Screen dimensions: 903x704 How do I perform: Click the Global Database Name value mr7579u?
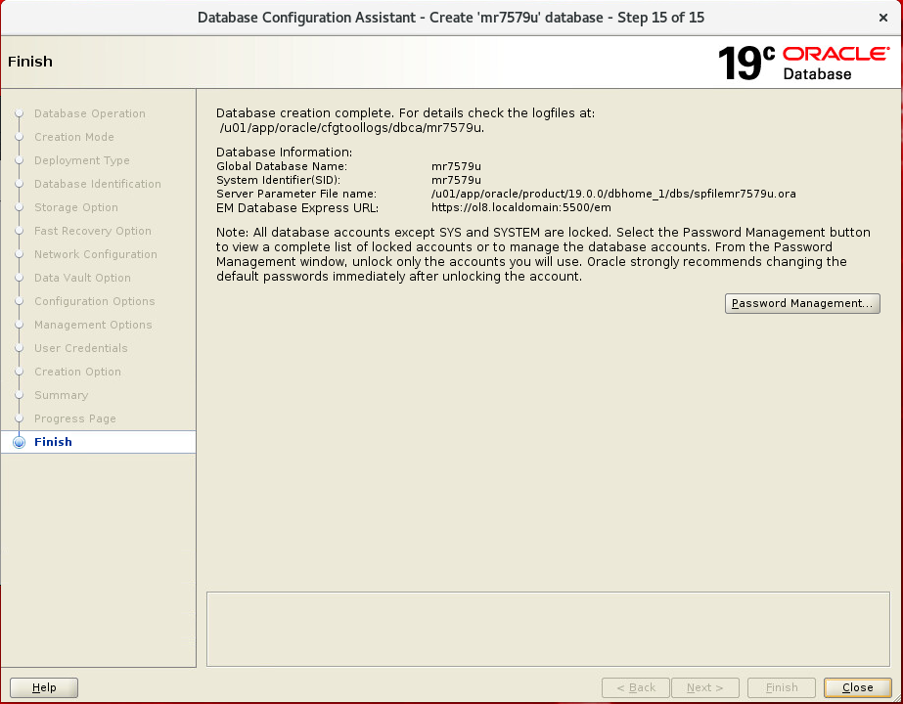point(456,166)
